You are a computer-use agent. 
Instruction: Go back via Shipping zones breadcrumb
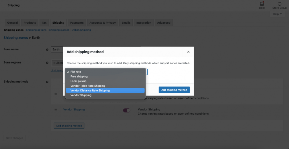pos(16,38)
